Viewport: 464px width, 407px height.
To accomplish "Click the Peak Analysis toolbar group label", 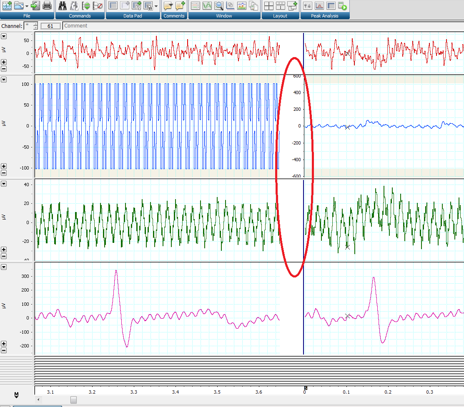I will 324,16.
